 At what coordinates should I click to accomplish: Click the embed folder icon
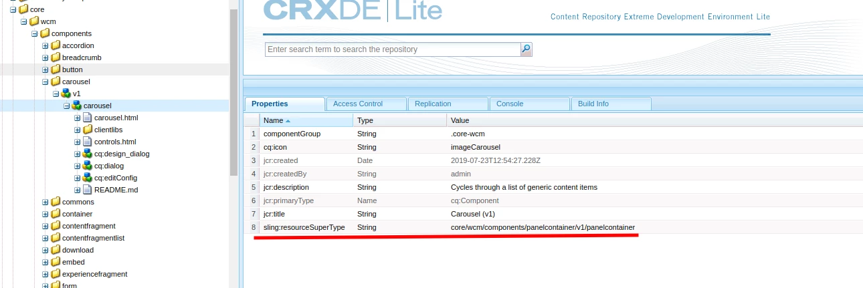[x=56, y=262]
